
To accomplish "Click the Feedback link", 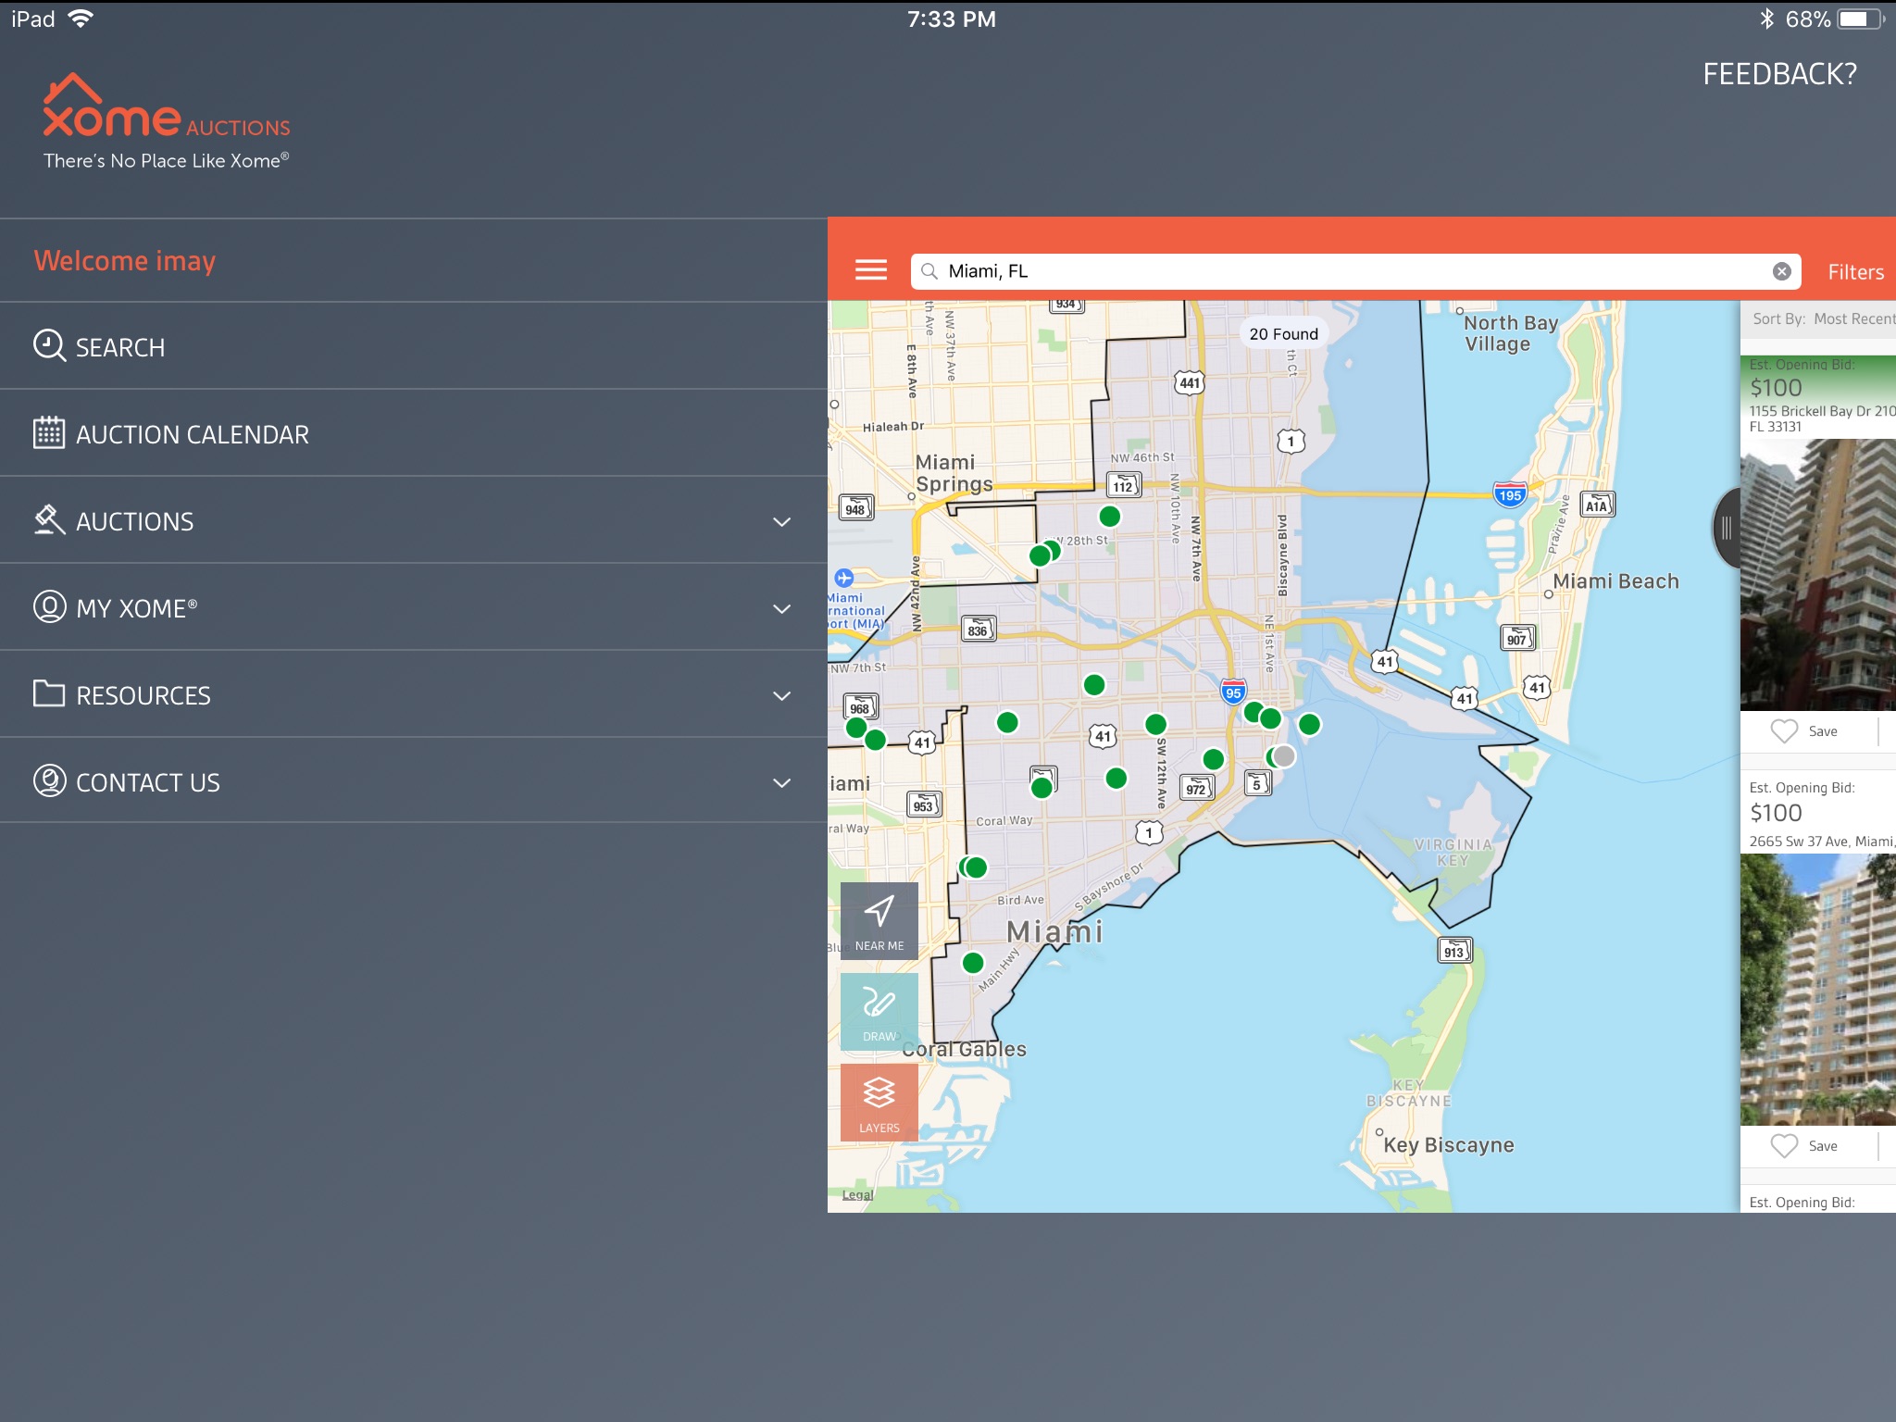I will [1779, 74].
